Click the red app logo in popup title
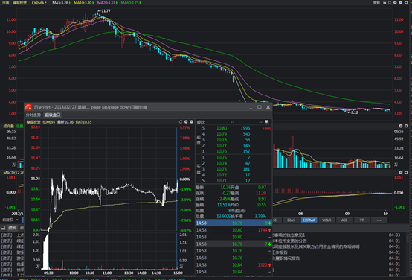The image size is (412, 280). coord(28,107)
